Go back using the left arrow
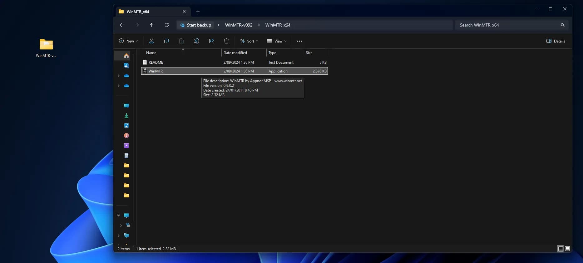The height and width of the screenshot is (263, 583). point(122,25)
